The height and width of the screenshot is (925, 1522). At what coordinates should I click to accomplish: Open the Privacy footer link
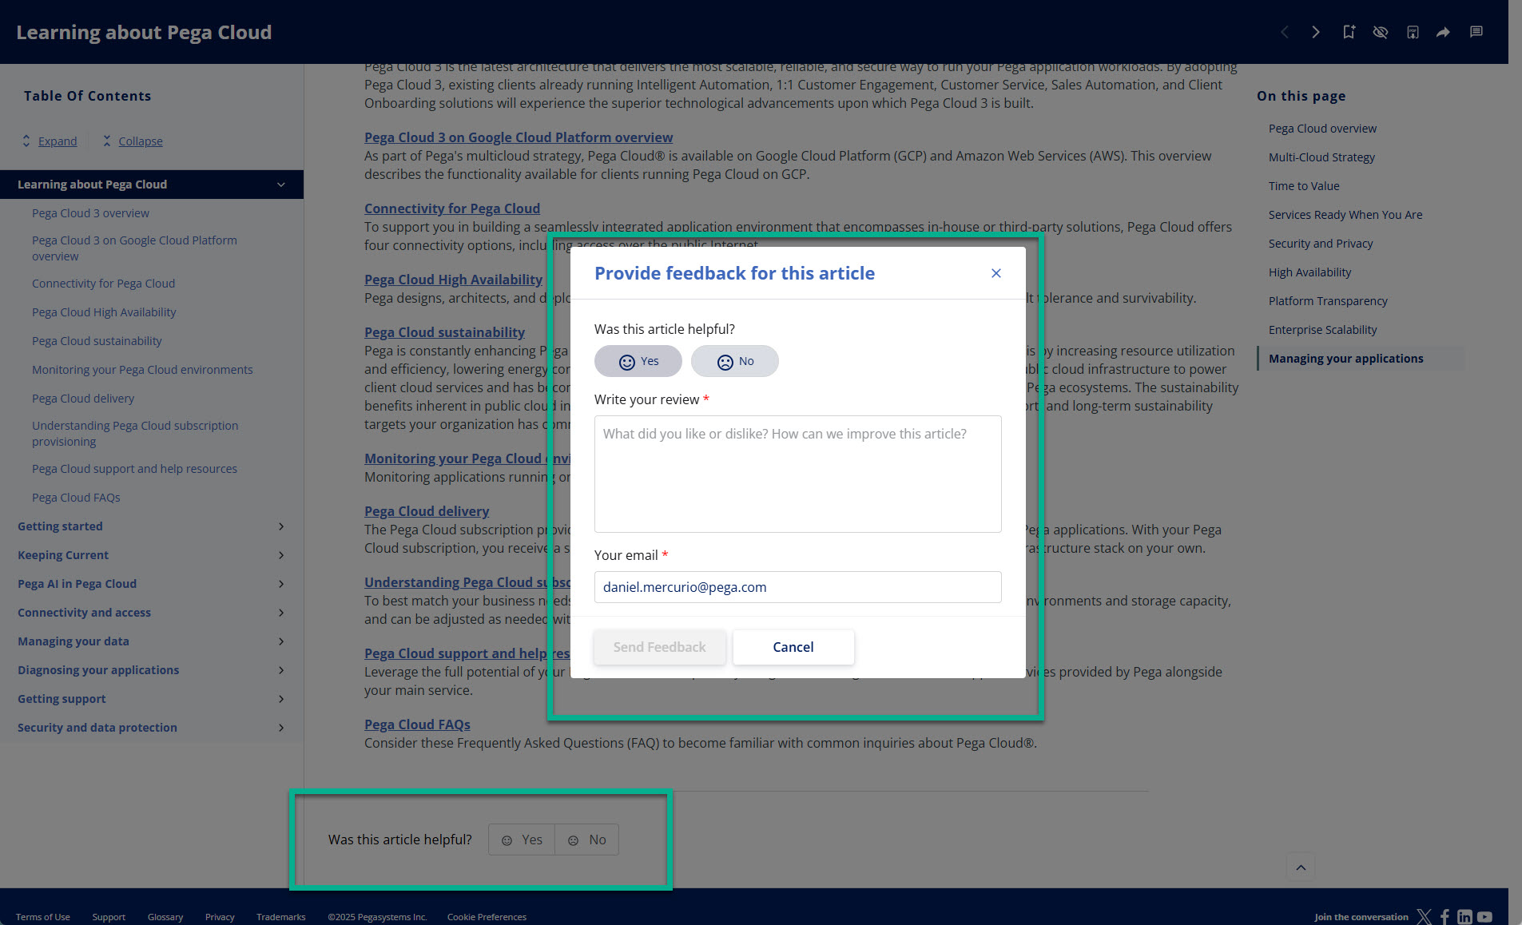pos(220,917)
